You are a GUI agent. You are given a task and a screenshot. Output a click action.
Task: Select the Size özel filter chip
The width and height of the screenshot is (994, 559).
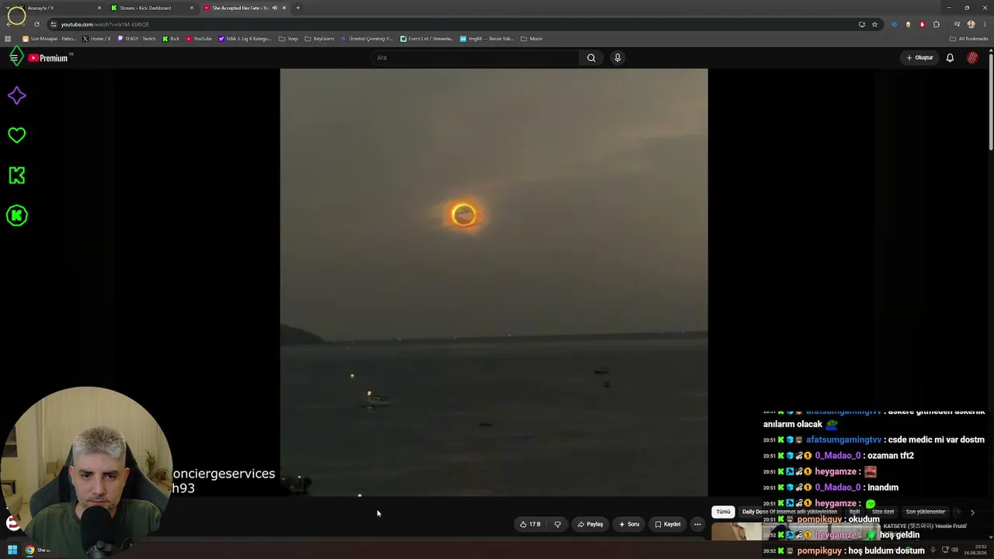[x=883, y=512]
